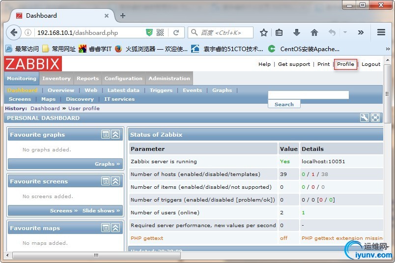The width and height of the screenshot is (395, 263).
Task: Click the Firefox back arrow button
Action: [x=13, y=32]
